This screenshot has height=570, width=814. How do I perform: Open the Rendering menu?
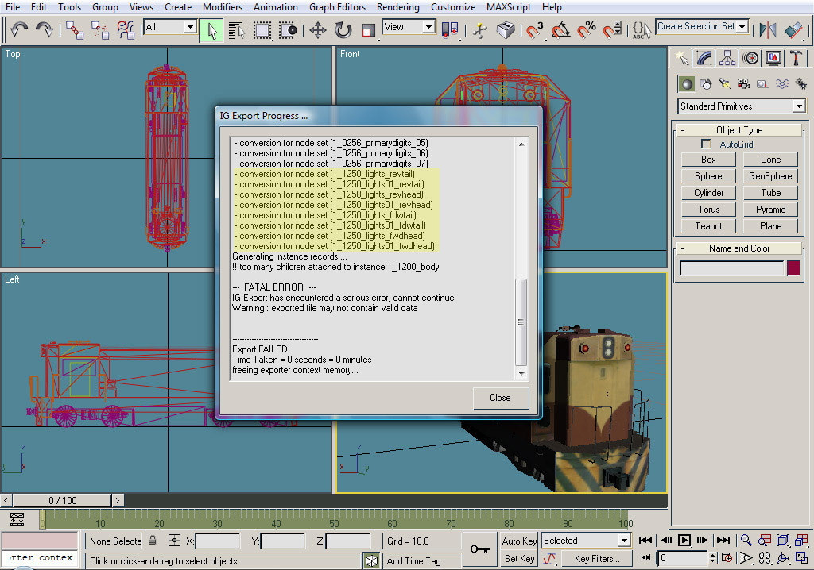click(x=397, y=7)
